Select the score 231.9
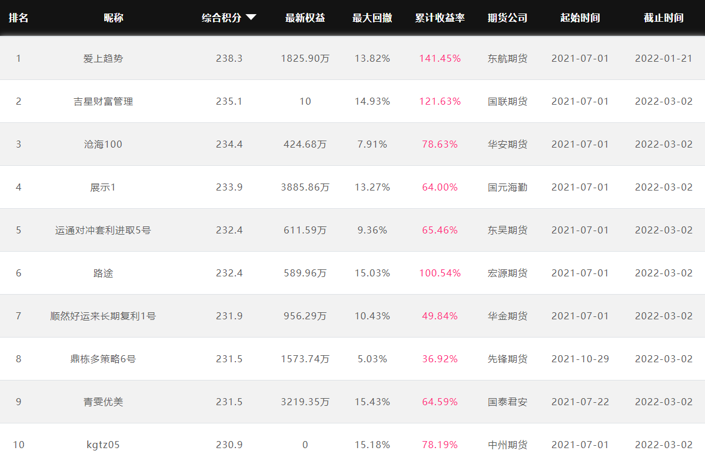This screenshot has width=705, height=464. [x=230, y=316]
